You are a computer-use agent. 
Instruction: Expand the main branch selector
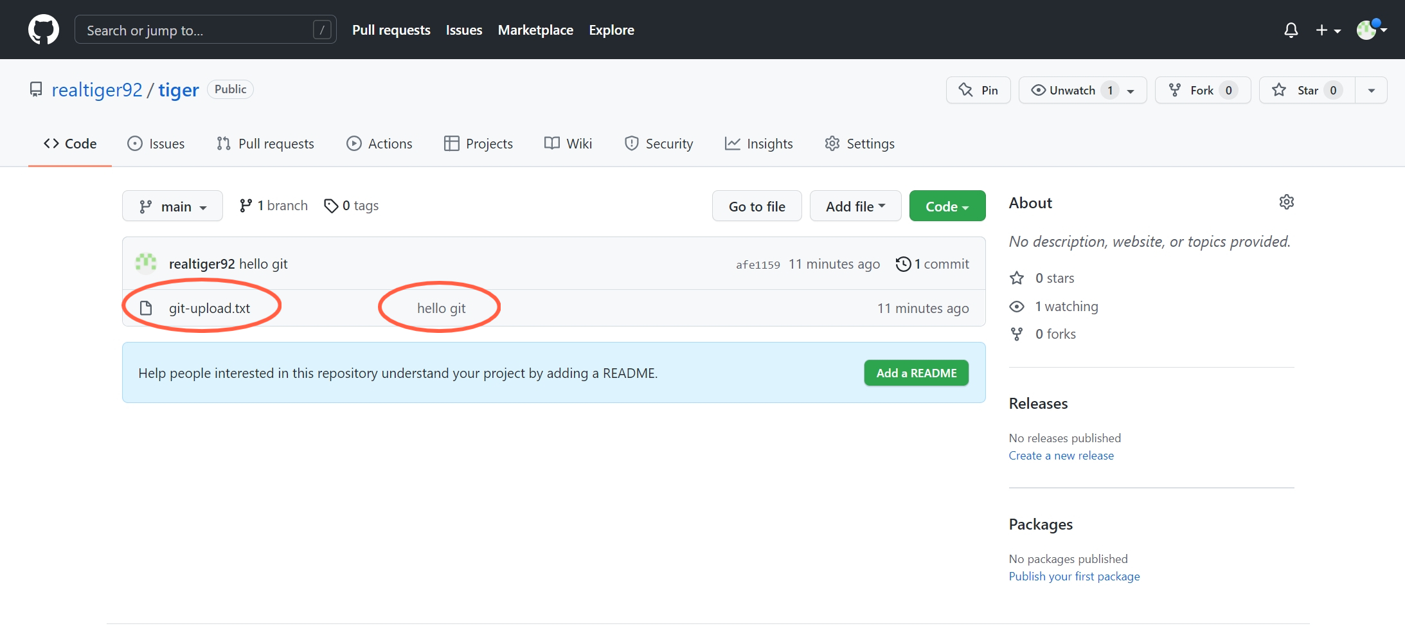coord(172,206)
